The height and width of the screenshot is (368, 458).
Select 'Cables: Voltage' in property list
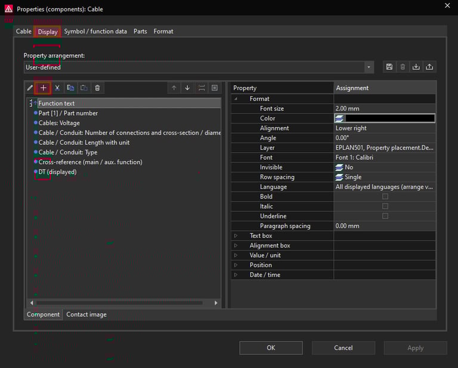[x=59, y=123]
